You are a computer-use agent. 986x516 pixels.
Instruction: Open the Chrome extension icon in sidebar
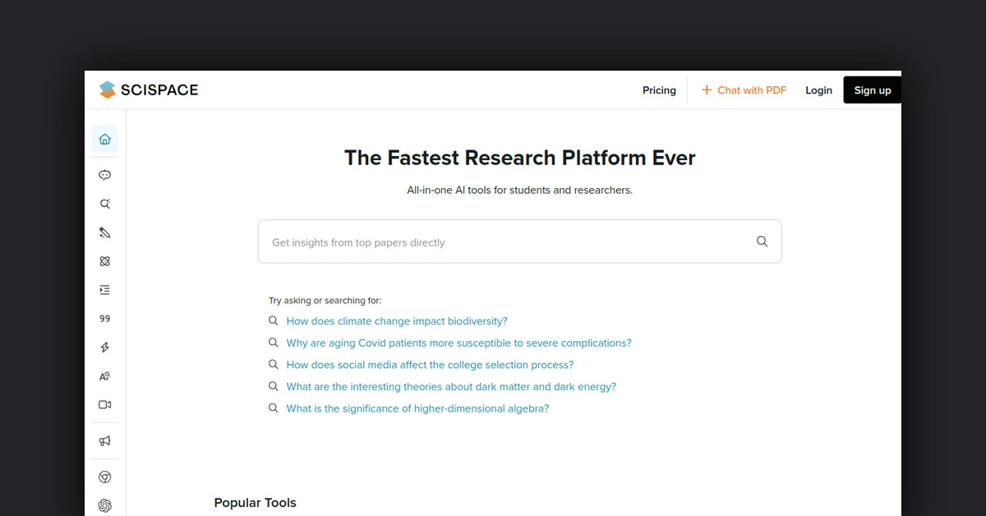[x=104, y=477]
